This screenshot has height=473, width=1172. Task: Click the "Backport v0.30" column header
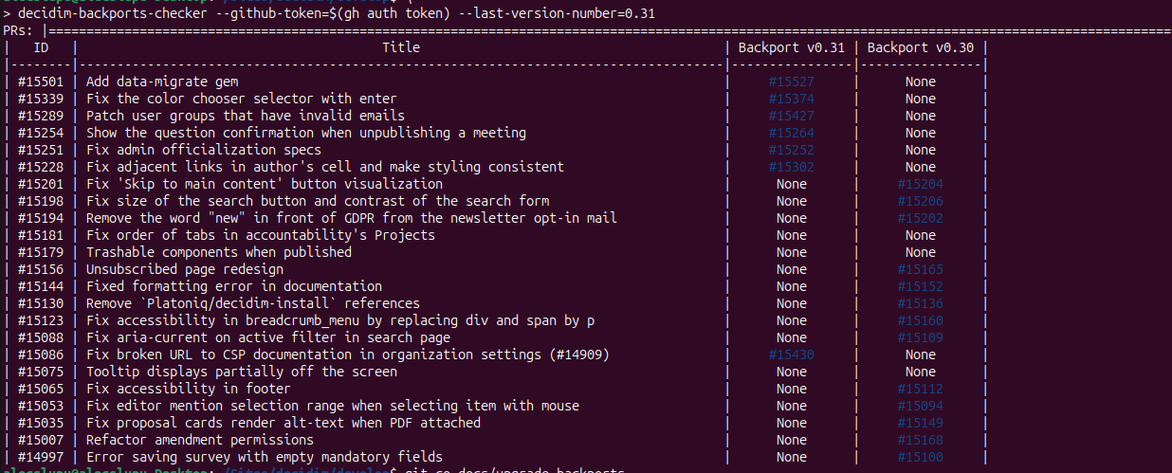click(x=920, y=47)
